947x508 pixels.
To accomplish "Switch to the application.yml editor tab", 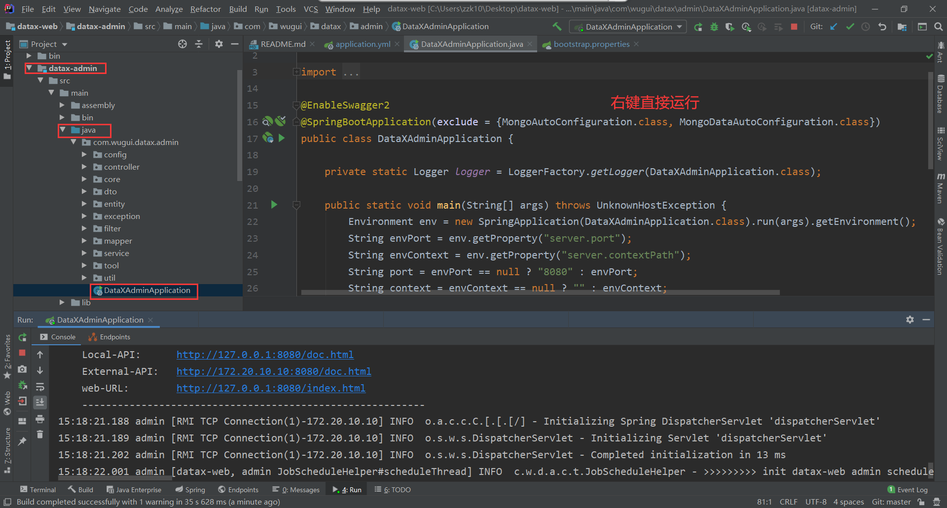I will [363, 44].
